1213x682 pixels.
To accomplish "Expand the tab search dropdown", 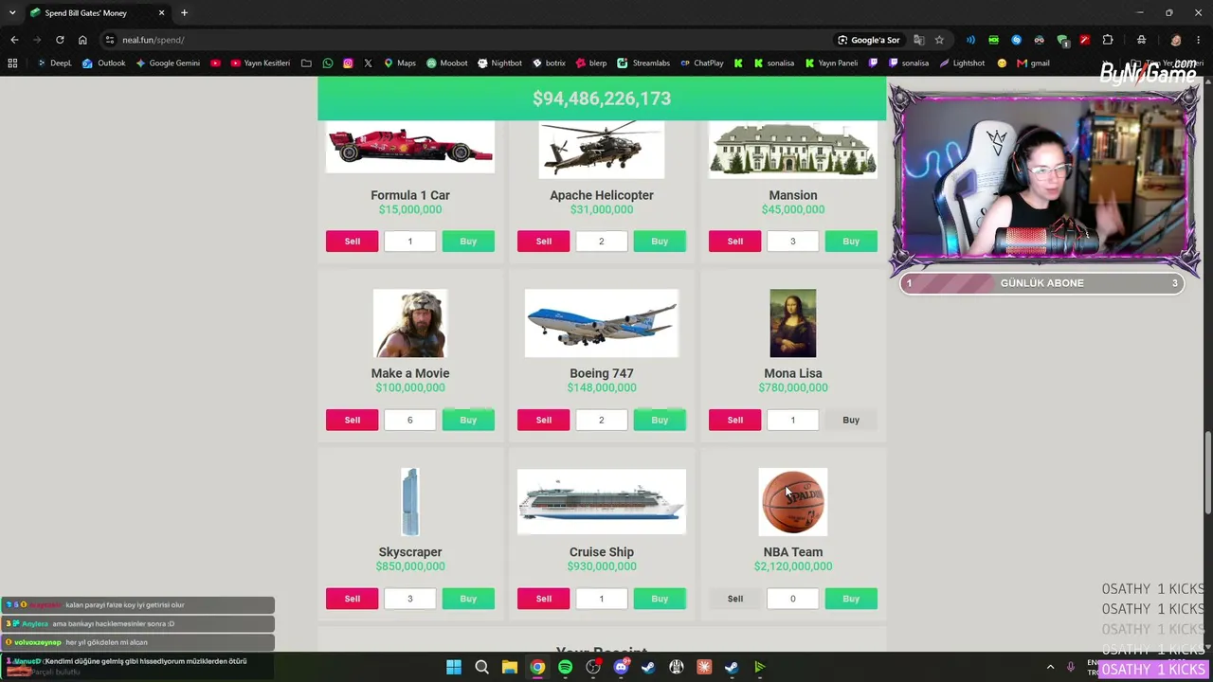I will point(11,13).
